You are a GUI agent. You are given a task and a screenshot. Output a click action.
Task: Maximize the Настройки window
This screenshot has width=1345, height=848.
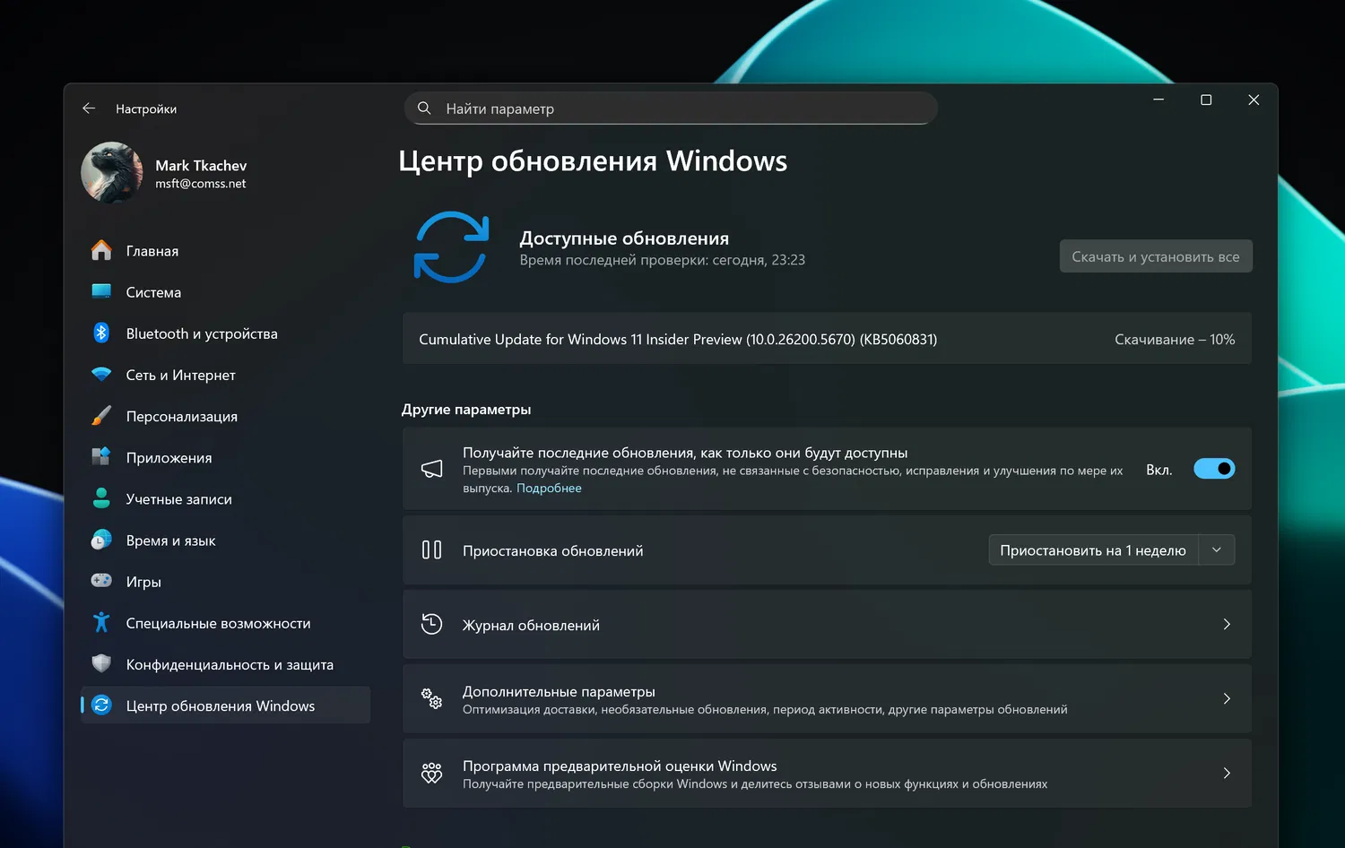click(1206, 100)
